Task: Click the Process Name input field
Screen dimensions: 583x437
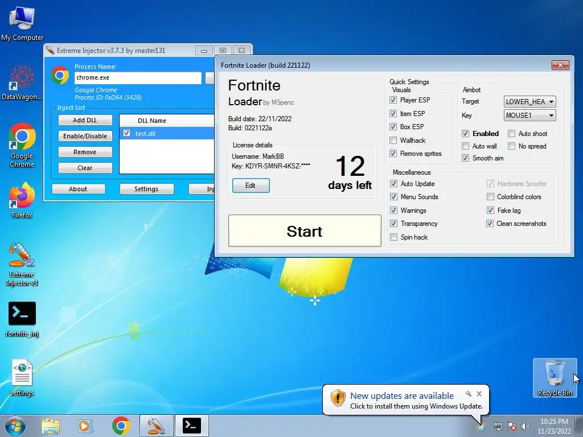Action: 138,77
